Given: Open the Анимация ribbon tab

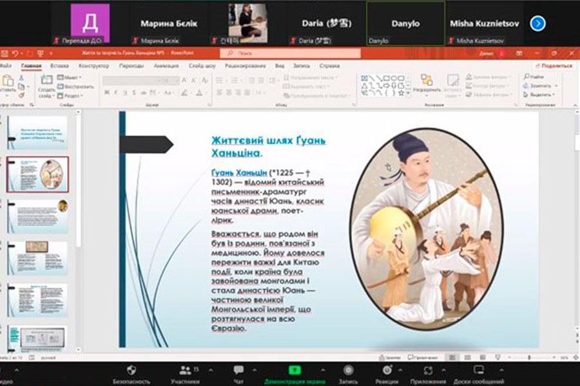Looking at the screenshot, I should point(166,66).
